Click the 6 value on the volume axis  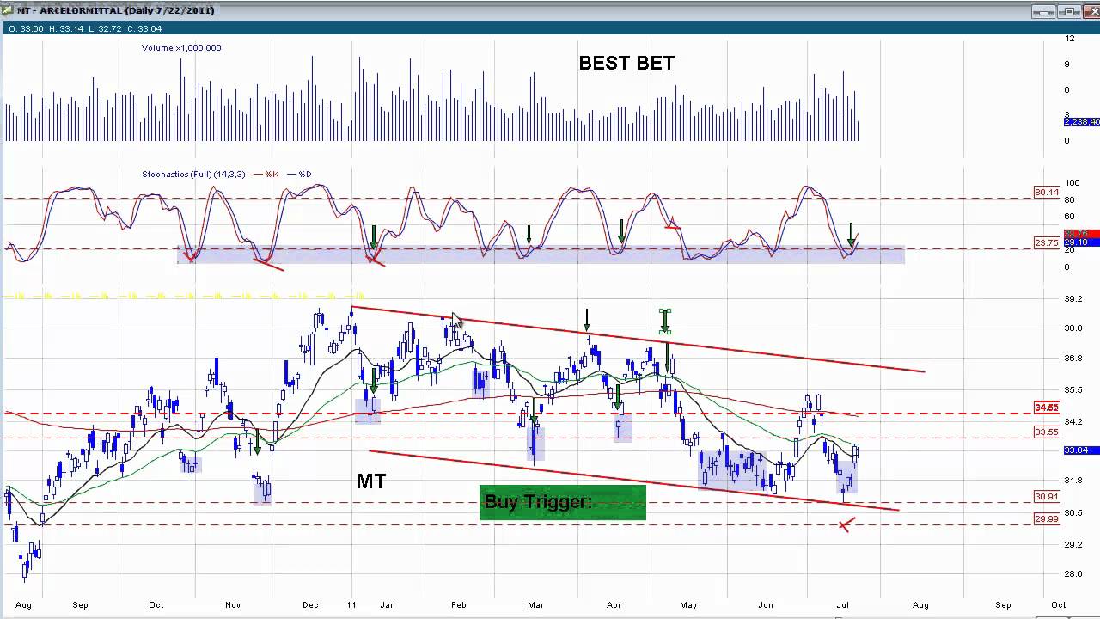pyautogui.click(x=1066, y=90)
